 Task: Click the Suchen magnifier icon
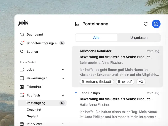coord(22,52)
